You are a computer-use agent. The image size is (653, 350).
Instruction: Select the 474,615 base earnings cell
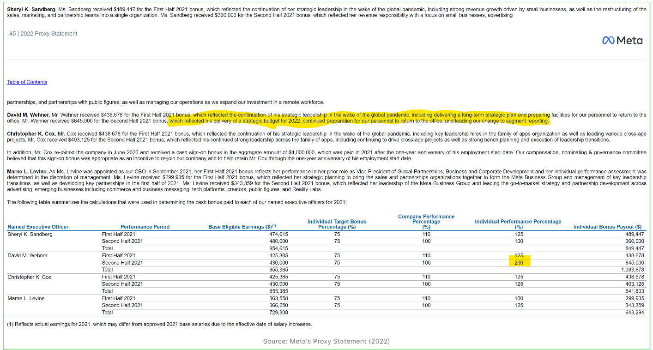click(x=278, y=234)
